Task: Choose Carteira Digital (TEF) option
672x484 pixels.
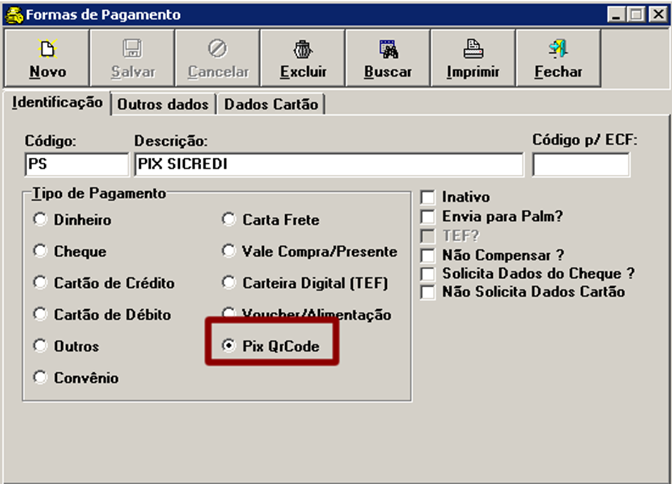Action: [x=228, y=283]
